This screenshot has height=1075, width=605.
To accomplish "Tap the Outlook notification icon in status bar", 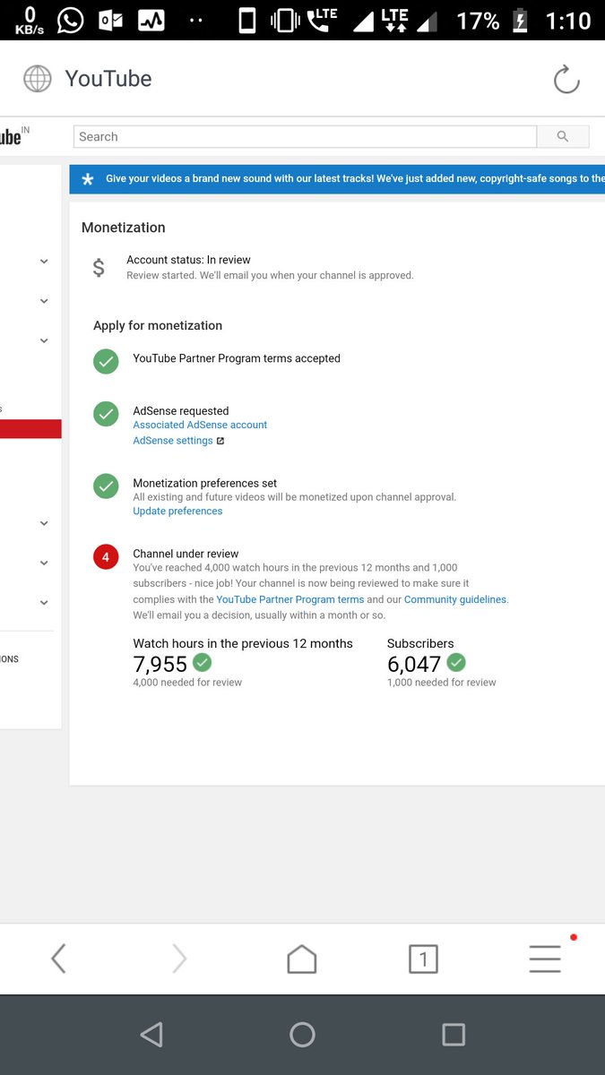I will [110, 21].
